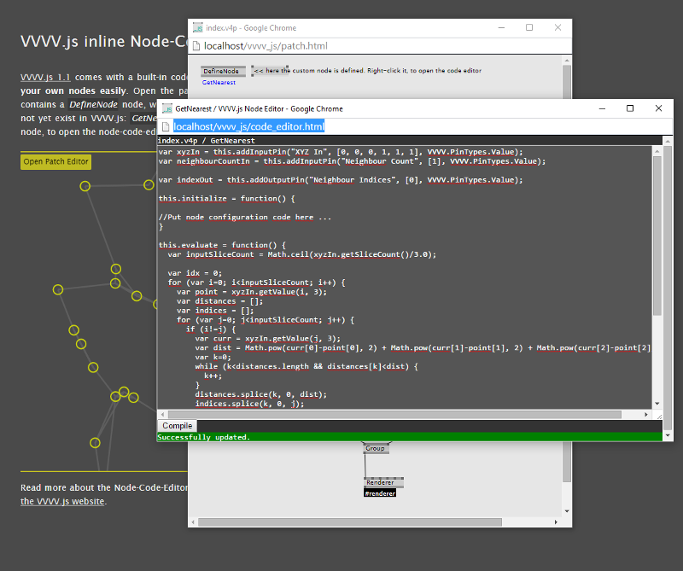Click patch window horizontal scroll left arrow

[194, 521]
